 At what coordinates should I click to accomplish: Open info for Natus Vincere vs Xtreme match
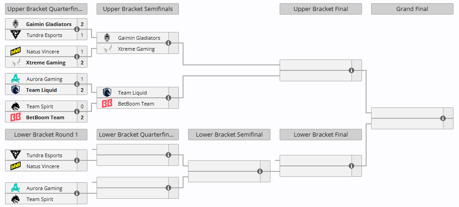point(77,57)
